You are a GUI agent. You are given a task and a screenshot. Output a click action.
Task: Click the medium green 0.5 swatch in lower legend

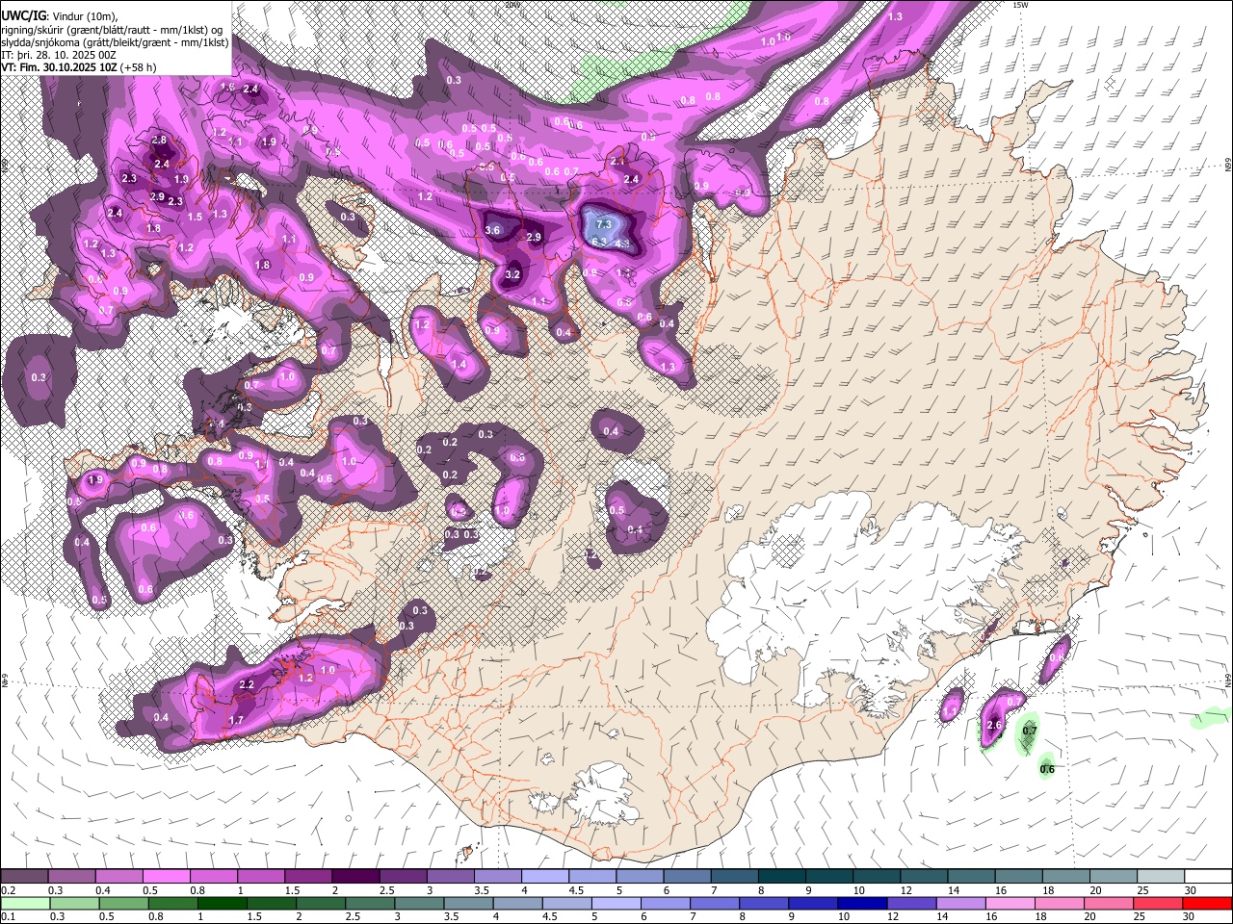pos(122,903)
